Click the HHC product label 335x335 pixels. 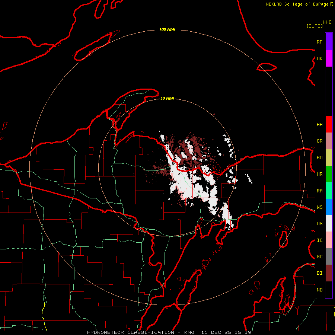(327, 22)
